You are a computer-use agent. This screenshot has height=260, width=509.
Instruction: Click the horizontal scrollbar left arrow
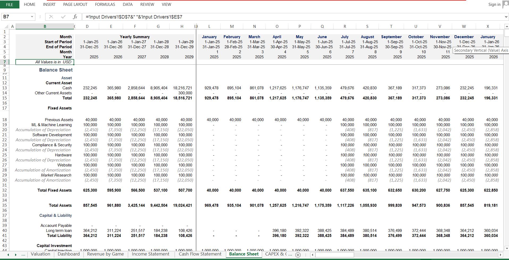point(313,255)
